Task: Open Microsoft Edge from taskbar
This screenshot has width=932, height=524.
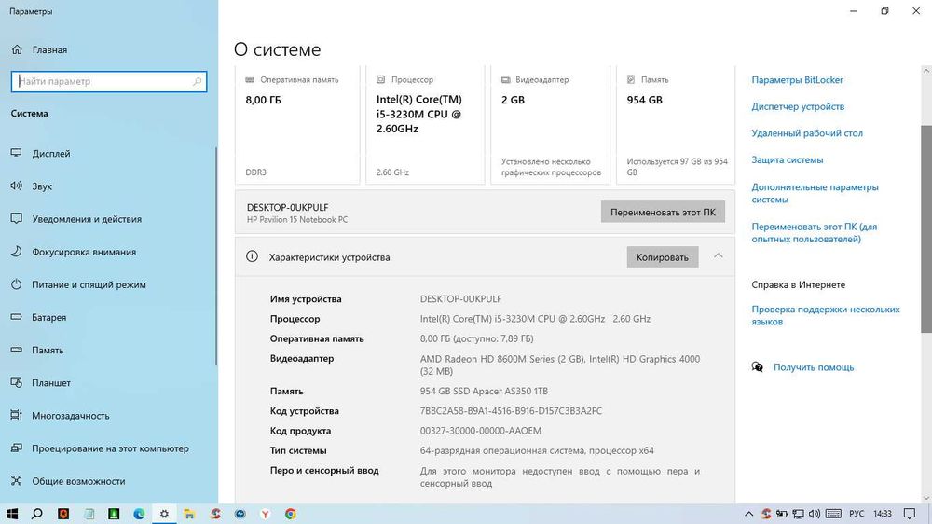Action: 139,514
